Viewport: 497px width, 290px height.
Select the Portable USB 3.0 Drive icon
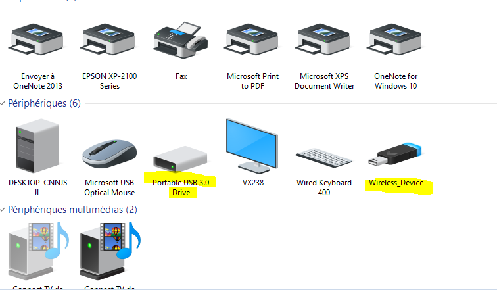[x=180, y=158]
